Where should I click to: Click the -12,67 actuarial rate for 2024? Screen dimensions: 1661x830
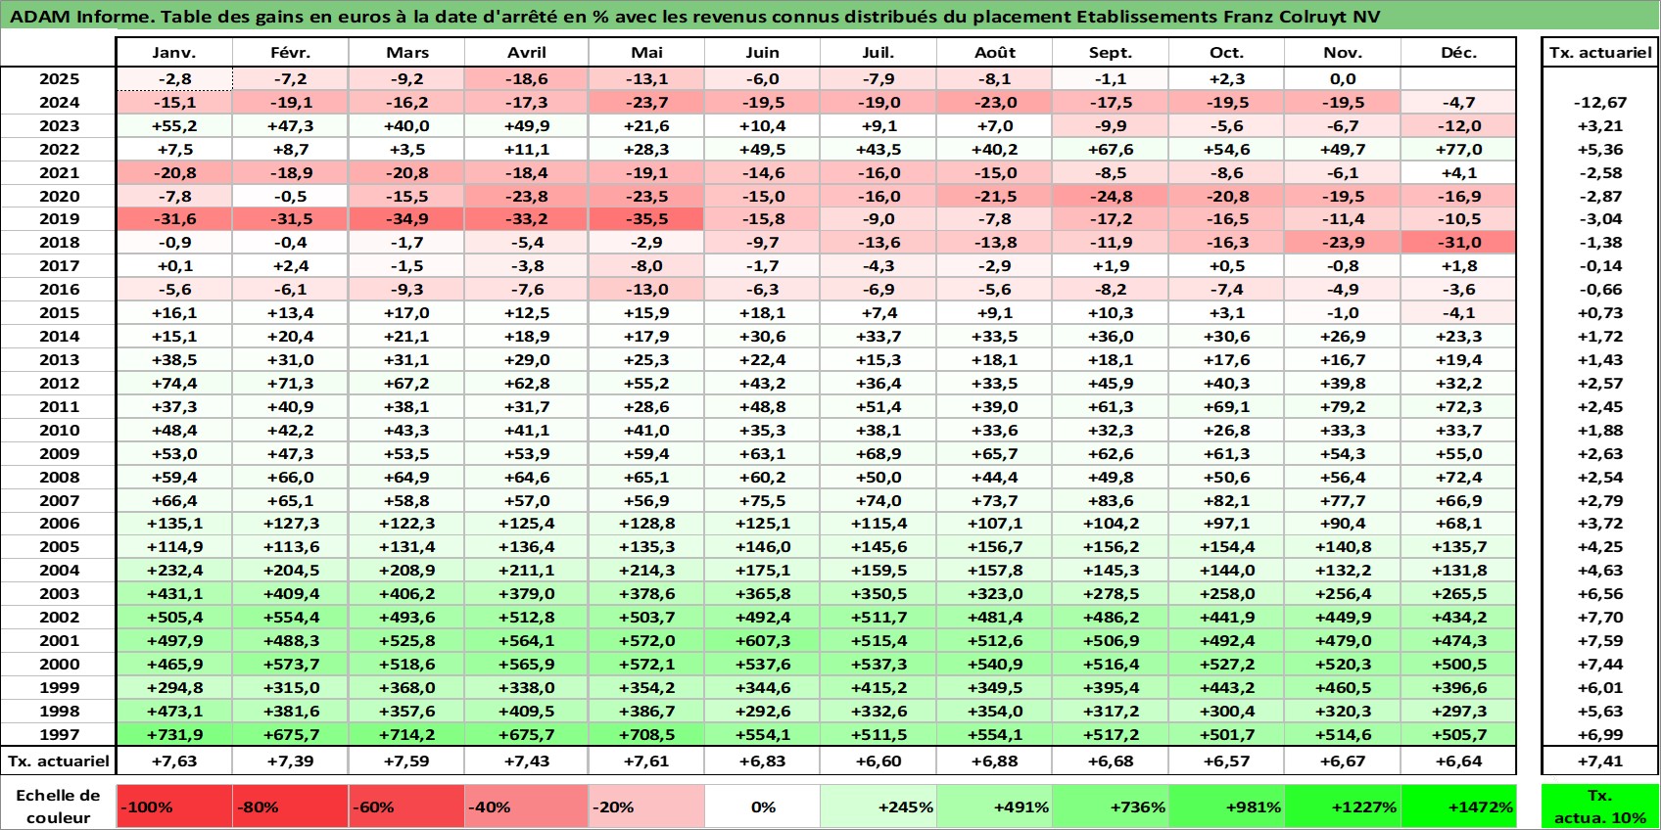(1600, 103)
